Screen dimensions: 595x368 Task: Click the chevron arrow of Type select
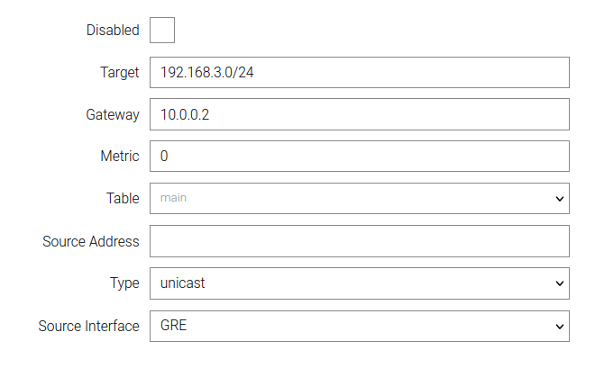point(559,283)
